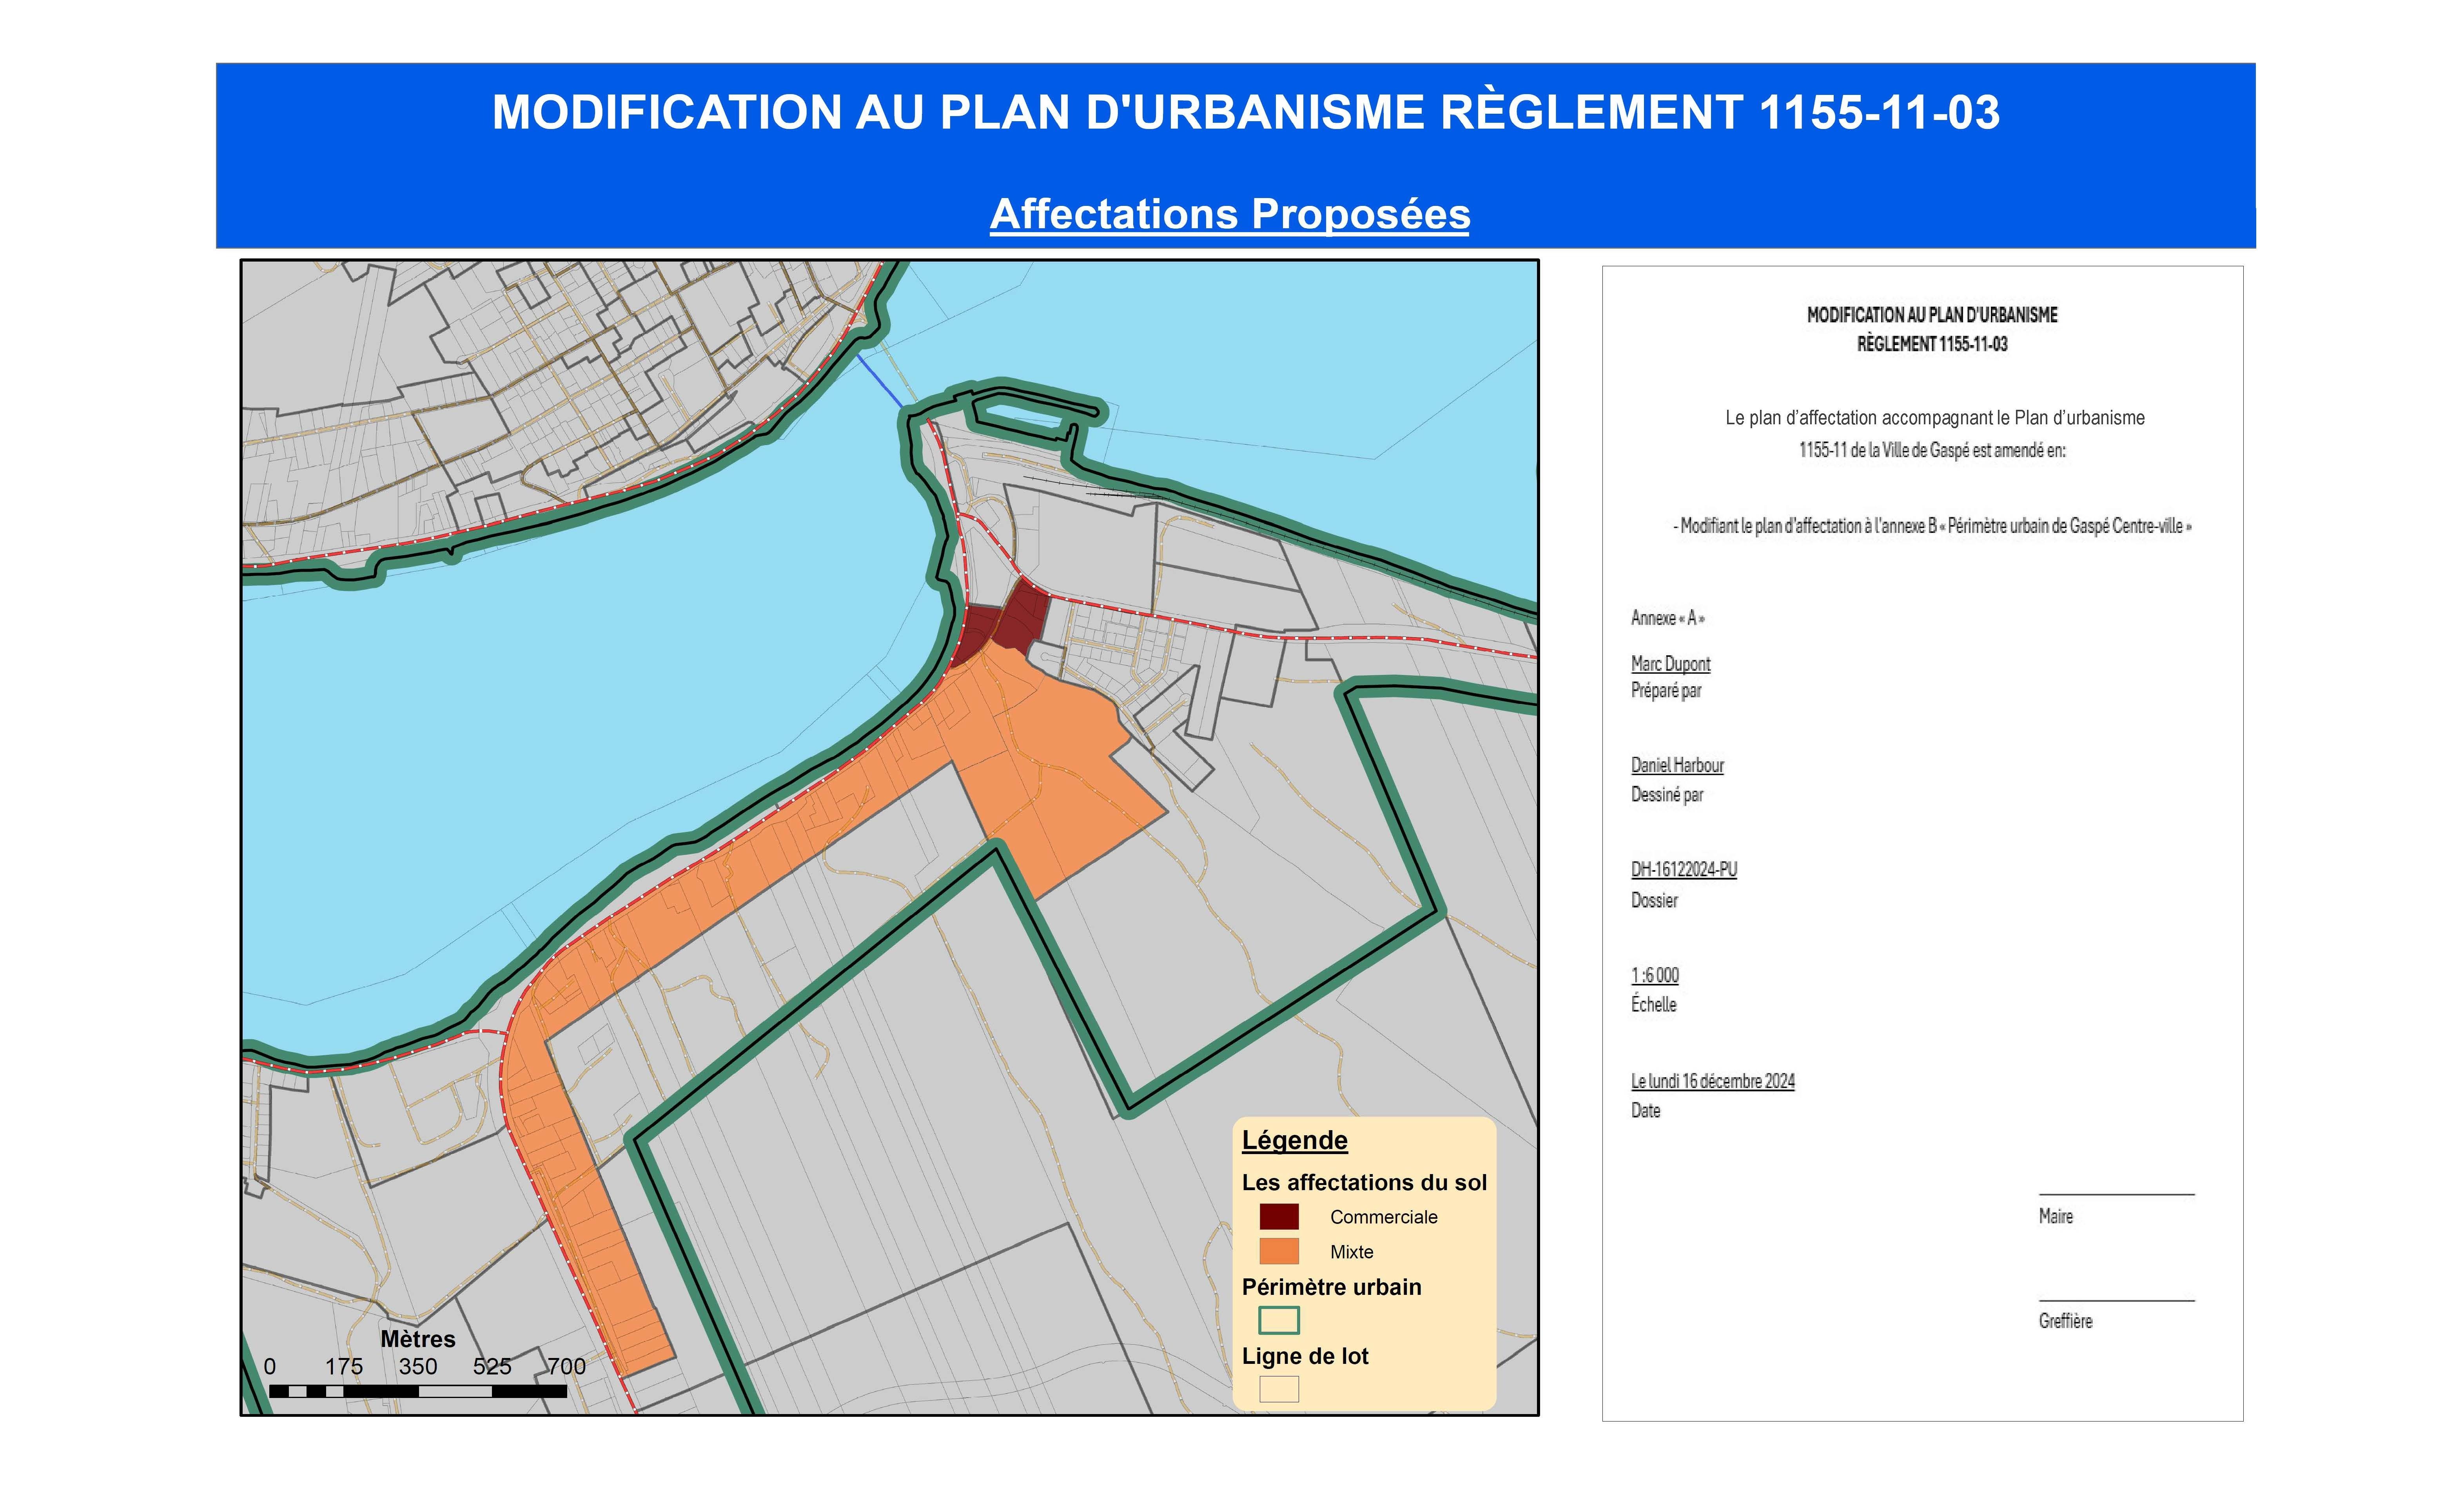This screenshot has width=2464, height=1487.
Task: Click the 'Périmètre urbain' legend heading
Action: coord(1331,1288)
